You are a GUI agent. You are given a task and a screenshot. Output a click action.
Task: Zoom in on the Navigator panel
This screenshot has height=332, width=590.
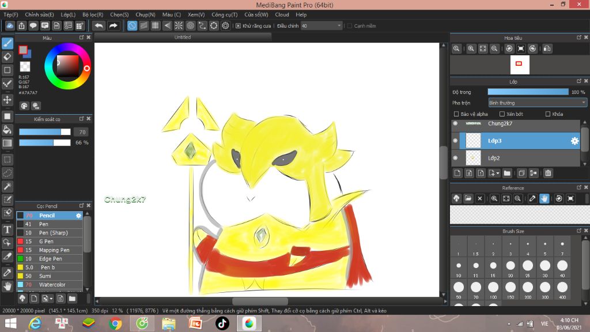point(471,48)
